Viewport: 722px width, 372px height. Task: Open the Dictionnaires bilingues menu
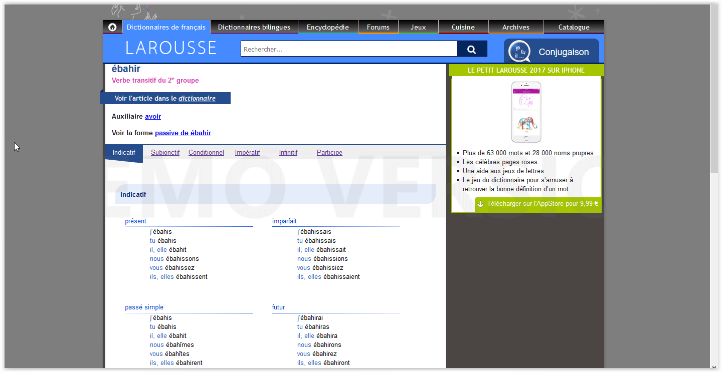pyautogui.click(x=254, y=27)
